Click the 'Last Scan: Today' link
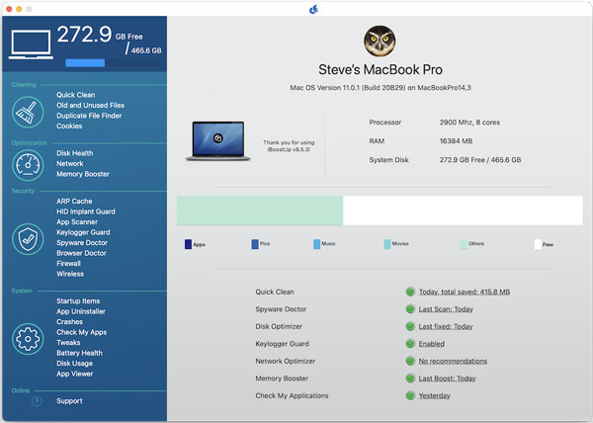 446,309
